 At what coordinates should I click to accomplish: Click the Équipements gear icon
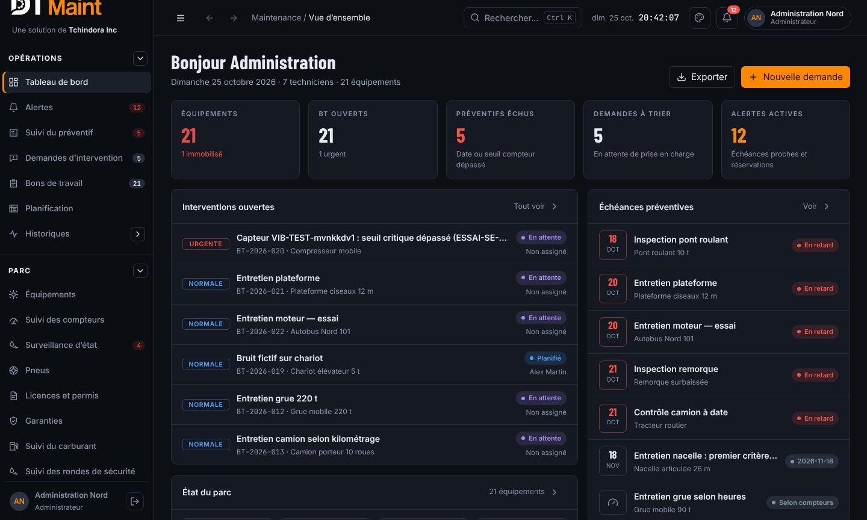pos(14,294)
